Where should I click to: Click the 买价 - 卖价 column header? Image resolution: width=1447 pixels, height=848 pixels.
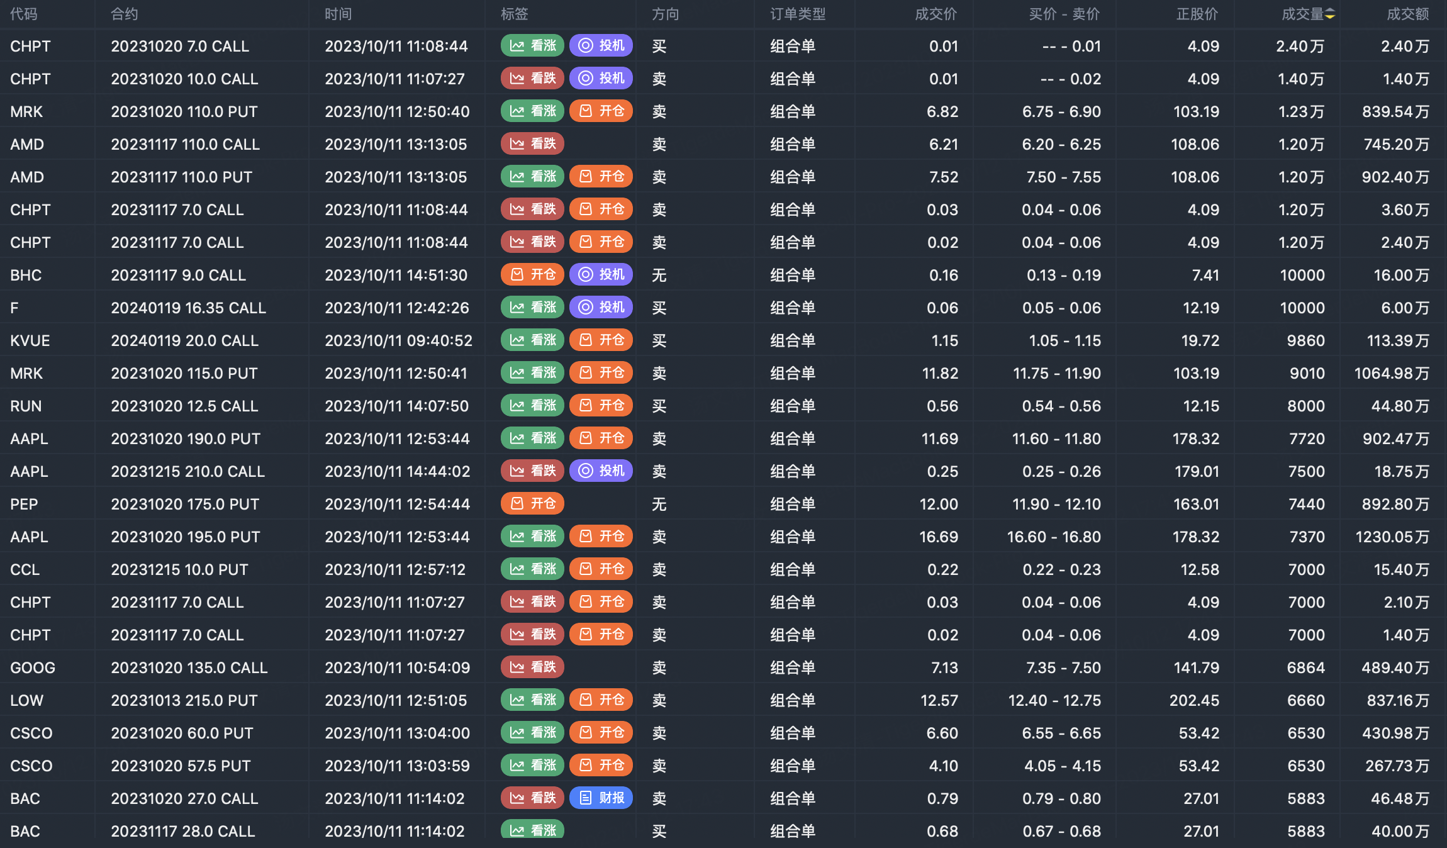(1064, 14)
